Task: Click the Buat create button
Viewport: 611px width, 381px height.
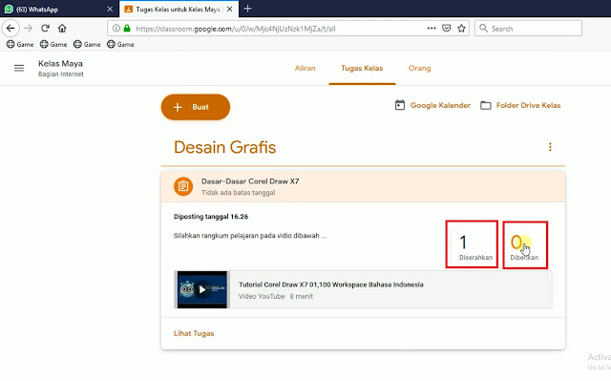Action: pos(195,107)
